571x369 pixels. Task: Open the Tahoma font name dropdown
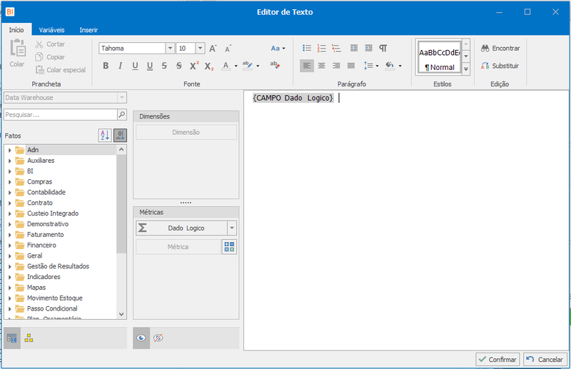170,48
